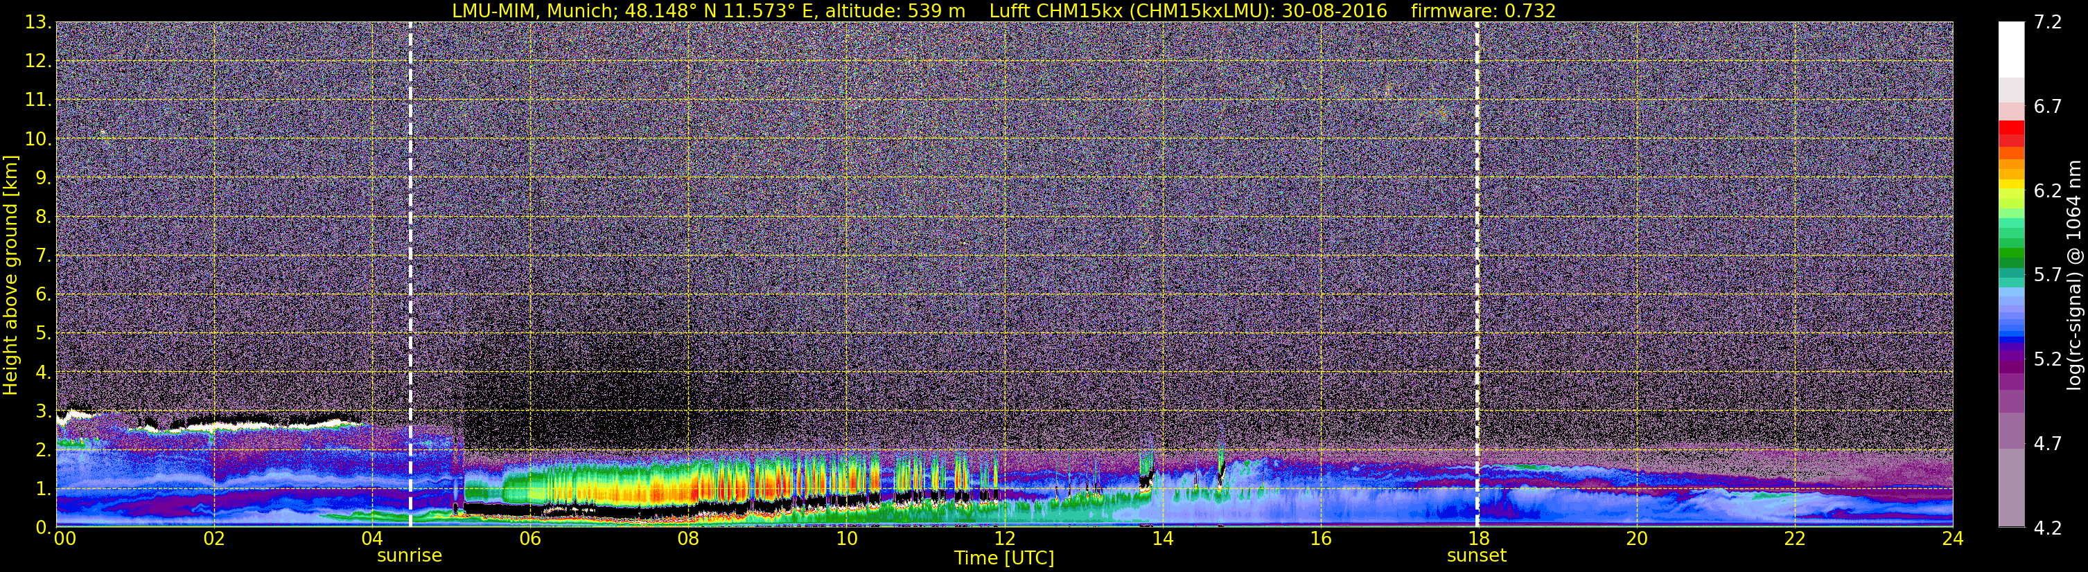Click the '6.7' colorbar value

pos(2048,106)
